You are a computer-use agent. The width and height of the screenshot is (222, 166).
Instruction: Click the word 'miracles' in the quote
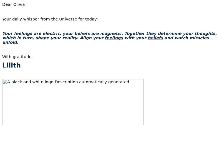(x=199, y=38)
